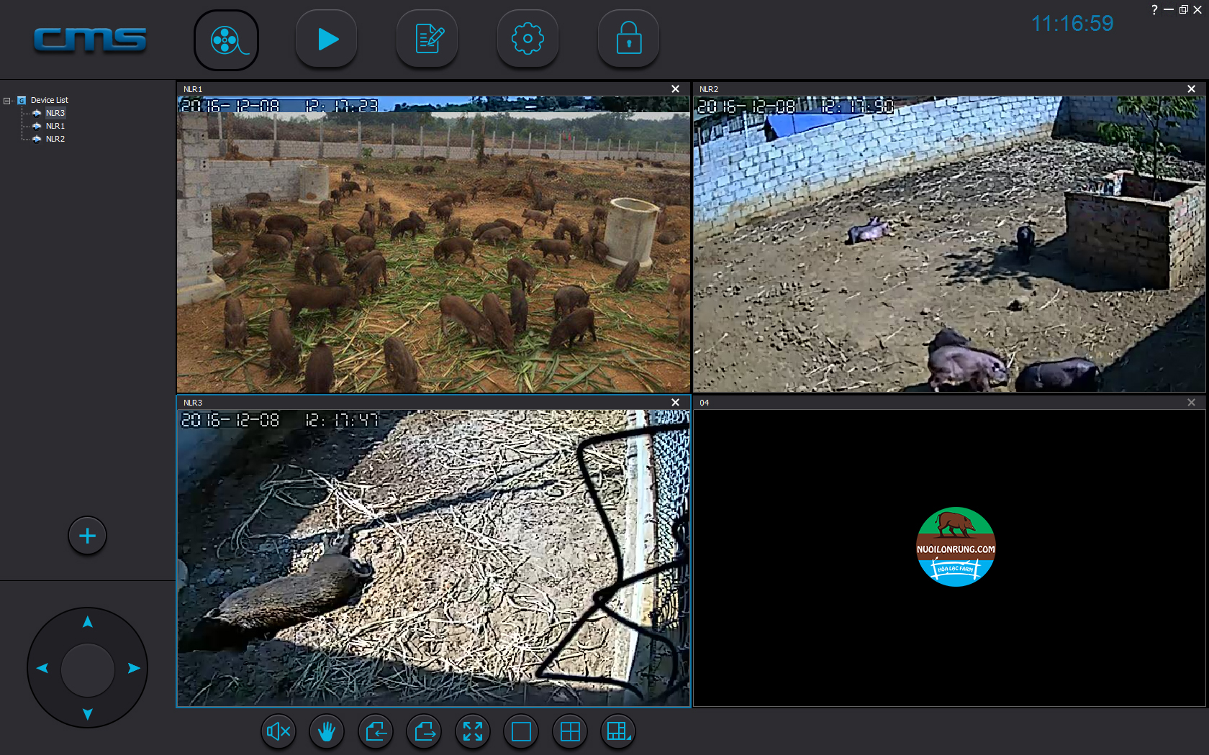Collapse the Device List tree
This screenshot has height=755, width=1209.
(x=7, y=101)
